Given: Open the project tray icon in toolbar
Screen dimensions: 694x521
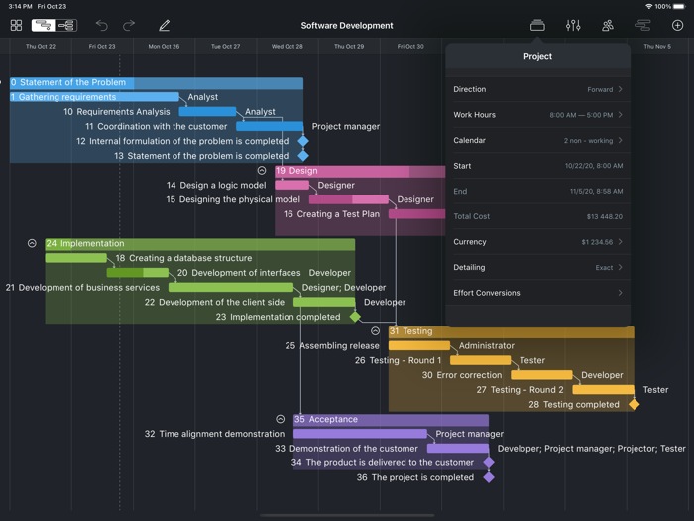Looking at the screenshot, I should [537, 25].
